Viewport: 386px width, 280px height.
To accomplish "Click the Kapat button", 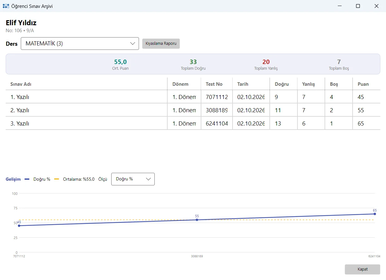I will (x=362, y=269).
